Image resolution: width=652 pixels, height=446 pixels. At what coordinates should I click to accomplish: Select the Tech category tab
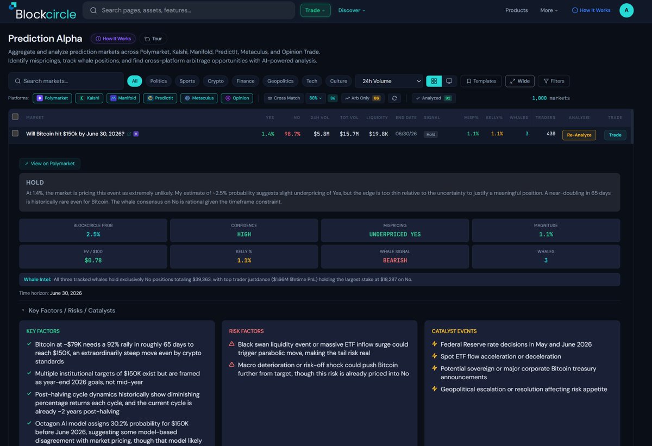pyautogui.click(x=312, y=81)
